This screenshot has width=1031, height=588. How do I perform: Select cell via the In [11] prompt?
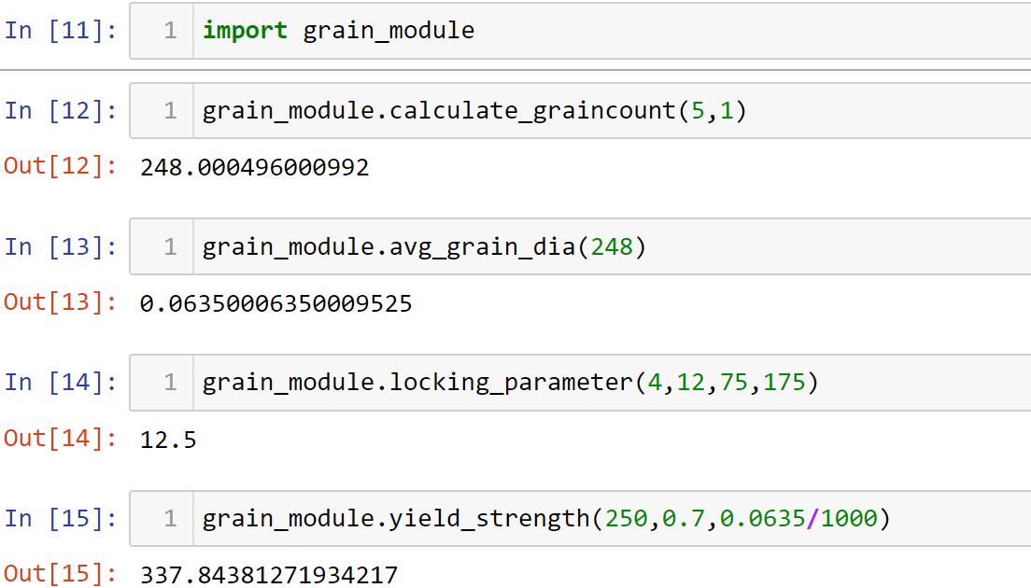(x=61, y=31)
